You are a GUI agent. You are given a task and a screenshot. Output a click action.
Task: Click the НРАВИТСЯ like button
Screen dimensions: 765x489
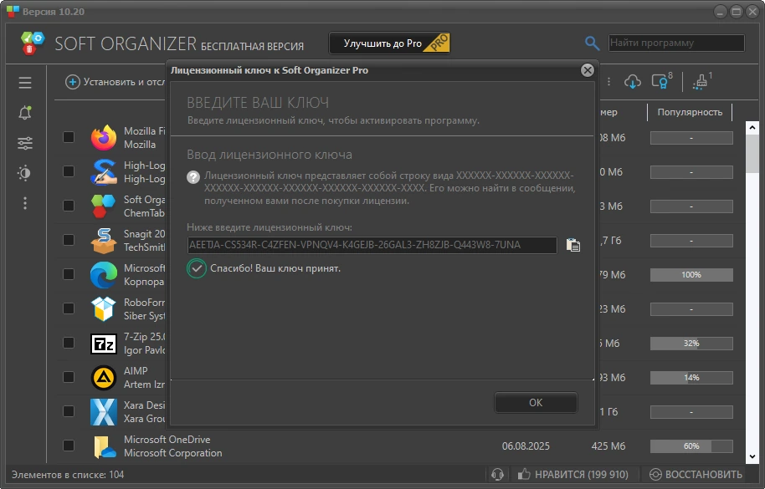572,474
